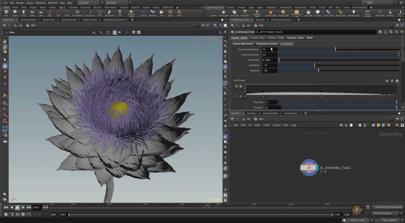
Task: Click the Platonic Solids shelf tool
Action: pos(132,14)
